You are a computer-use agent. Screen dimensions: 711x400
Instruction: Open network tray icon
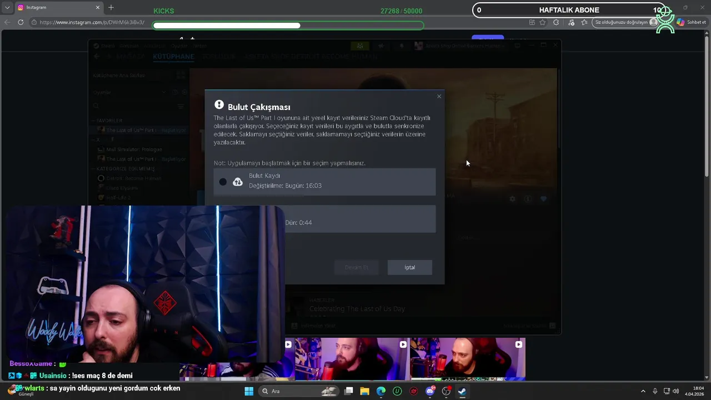click(x=667, y=391)
